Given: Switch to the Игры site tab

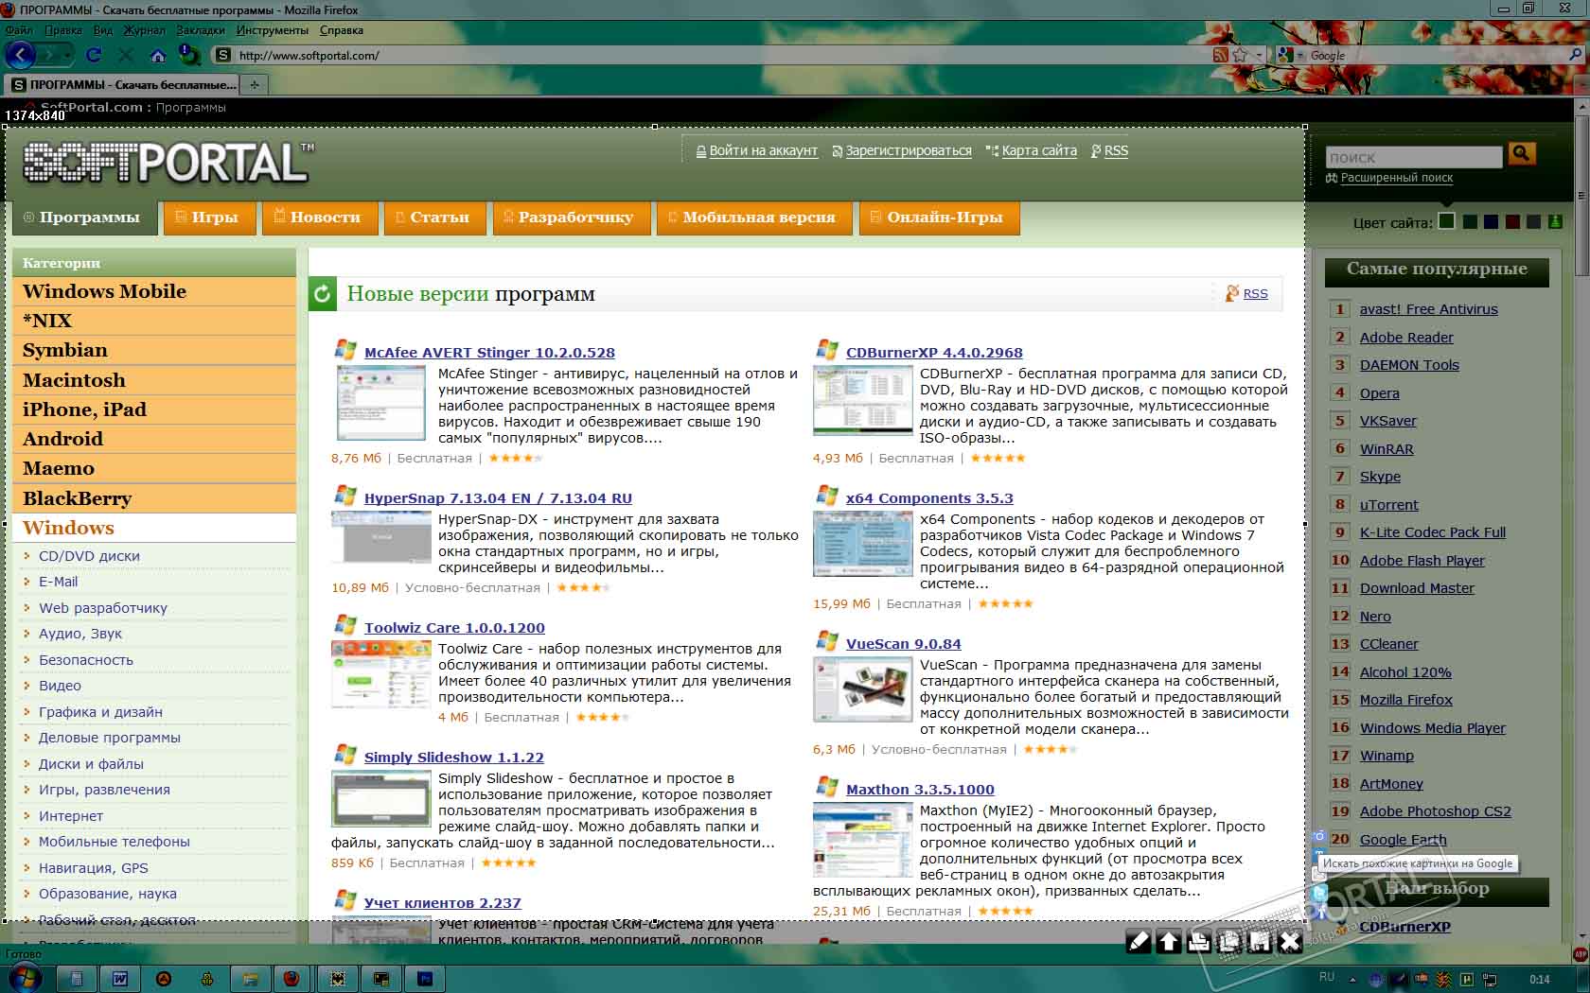Looking at the screenshot, I should coord(209,218).
